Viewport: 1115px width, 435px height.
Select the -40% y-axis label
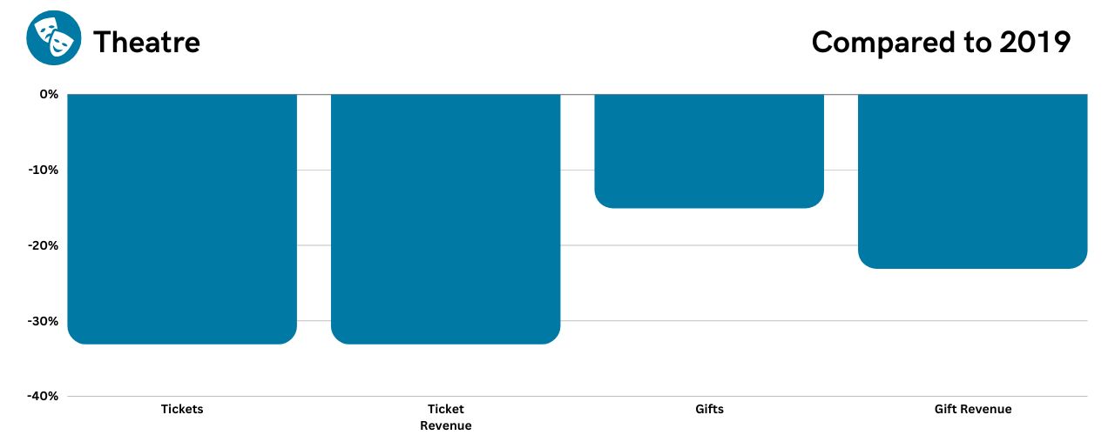point(43,396)
